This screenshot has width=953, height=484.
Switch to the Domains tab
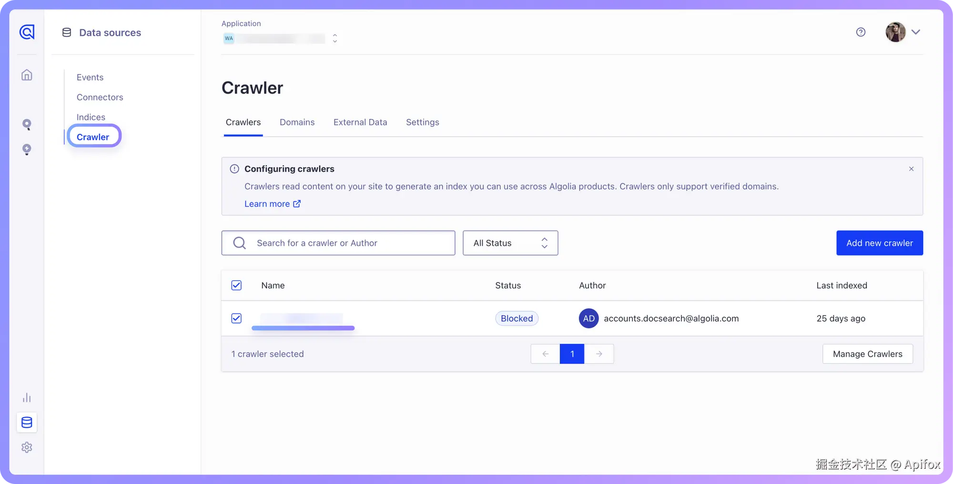tap(297, 122)
